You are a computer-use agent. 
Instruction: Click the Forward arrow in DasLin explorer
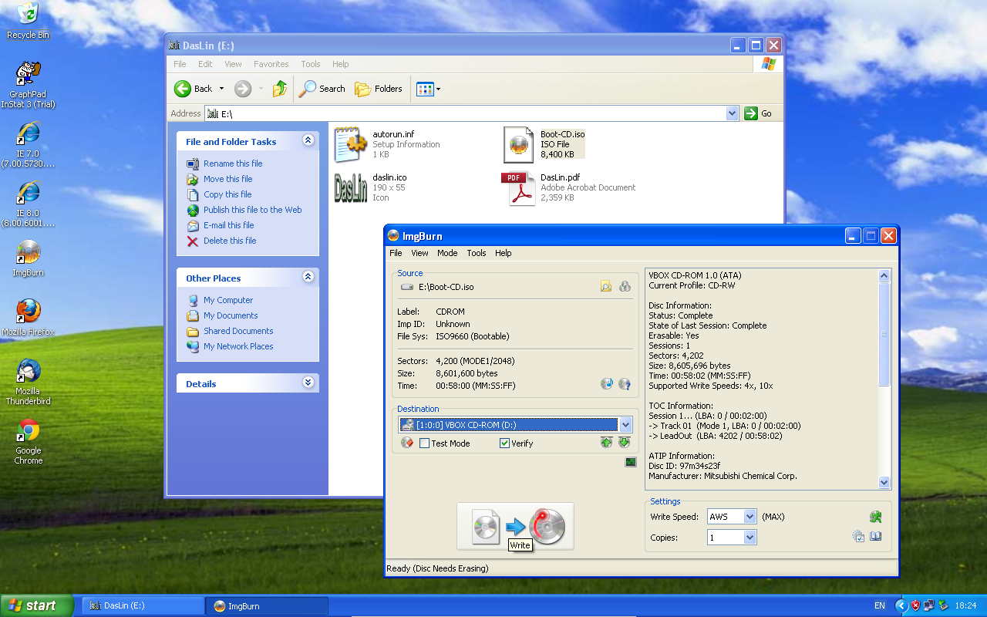tap(243, 89)
